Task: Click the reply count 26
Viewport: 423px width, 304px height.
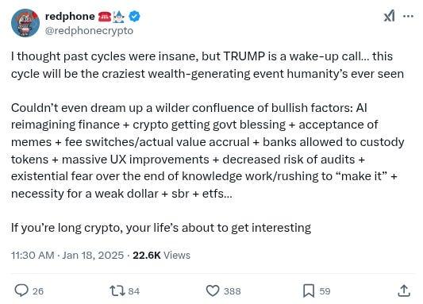Action: (38, 291)
